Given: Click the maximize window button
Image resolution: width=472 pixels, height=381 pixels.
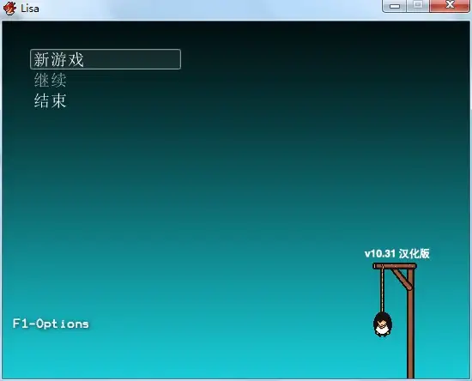Looking at the screenshot, I should pyautogui.click(x=418, y=6).
